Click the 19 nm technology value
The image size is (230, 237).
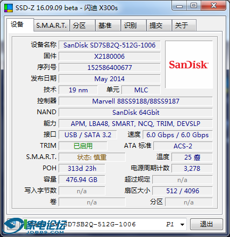(x=78, y=90)
